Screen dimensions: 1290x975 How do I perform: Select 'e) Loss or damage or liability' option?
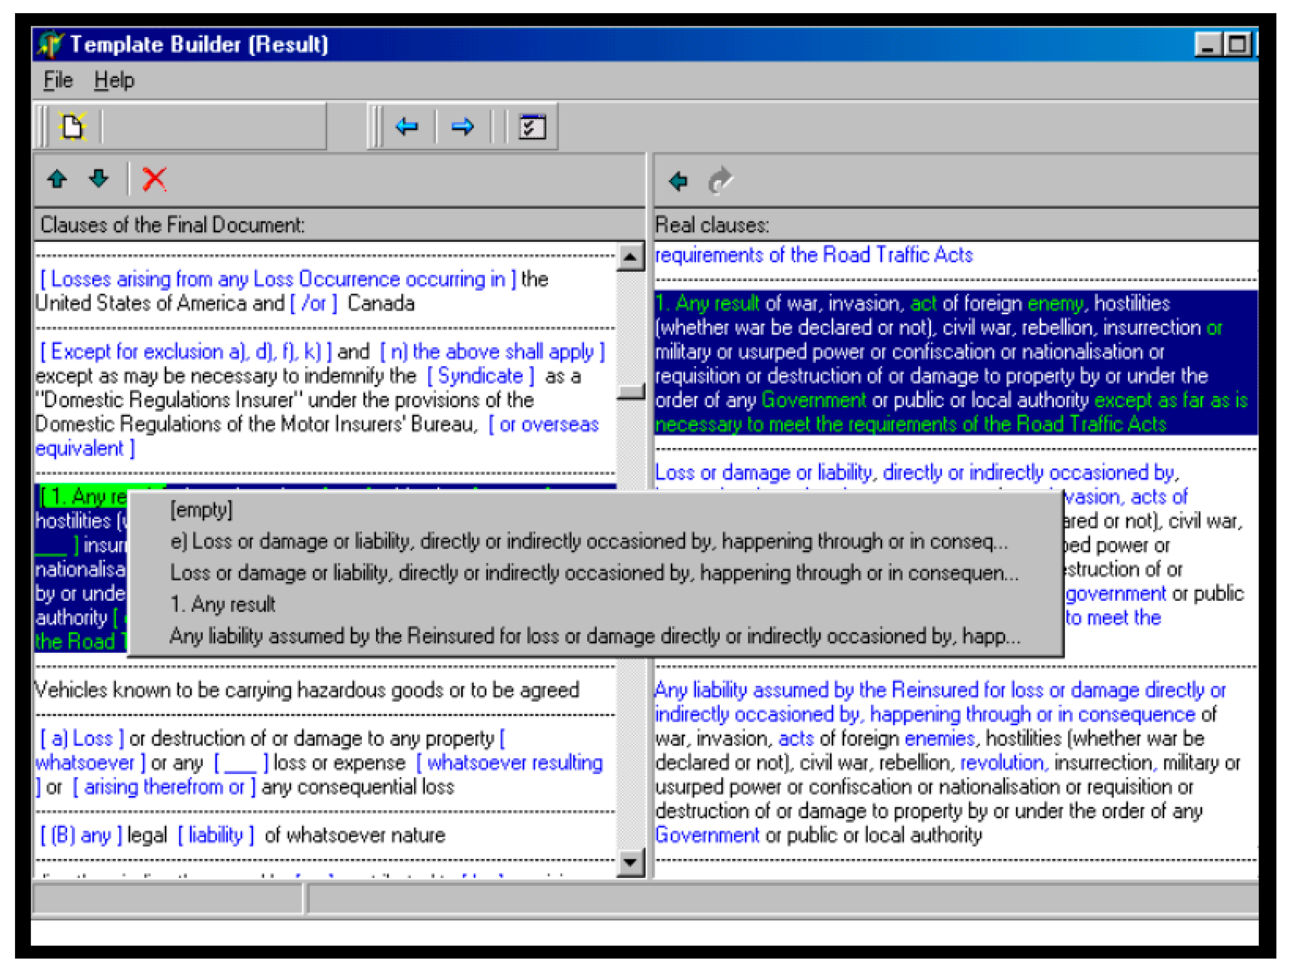click(x=589, y=542)
